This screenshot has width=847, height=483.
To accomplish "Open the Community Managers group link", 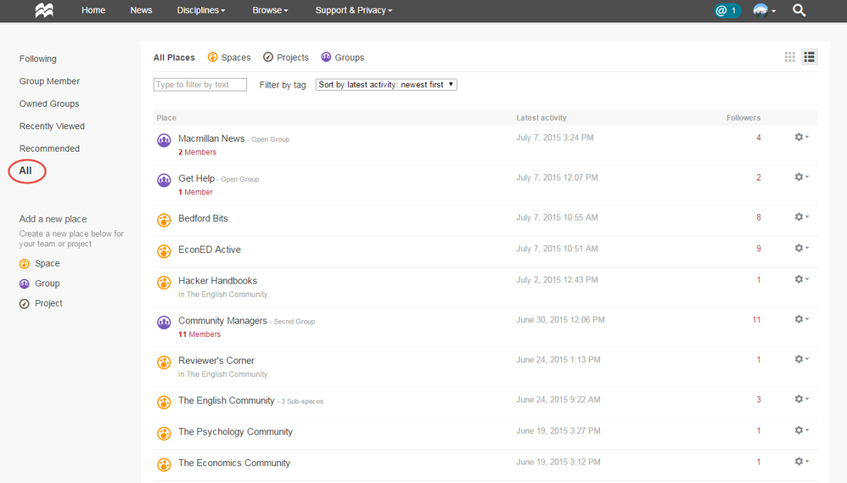I will (x=222, y=321).
